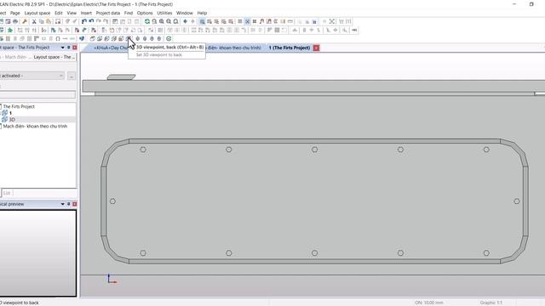Click the triangle mounting icon
This screenshot has width=545, height=306.
(295, 31)
